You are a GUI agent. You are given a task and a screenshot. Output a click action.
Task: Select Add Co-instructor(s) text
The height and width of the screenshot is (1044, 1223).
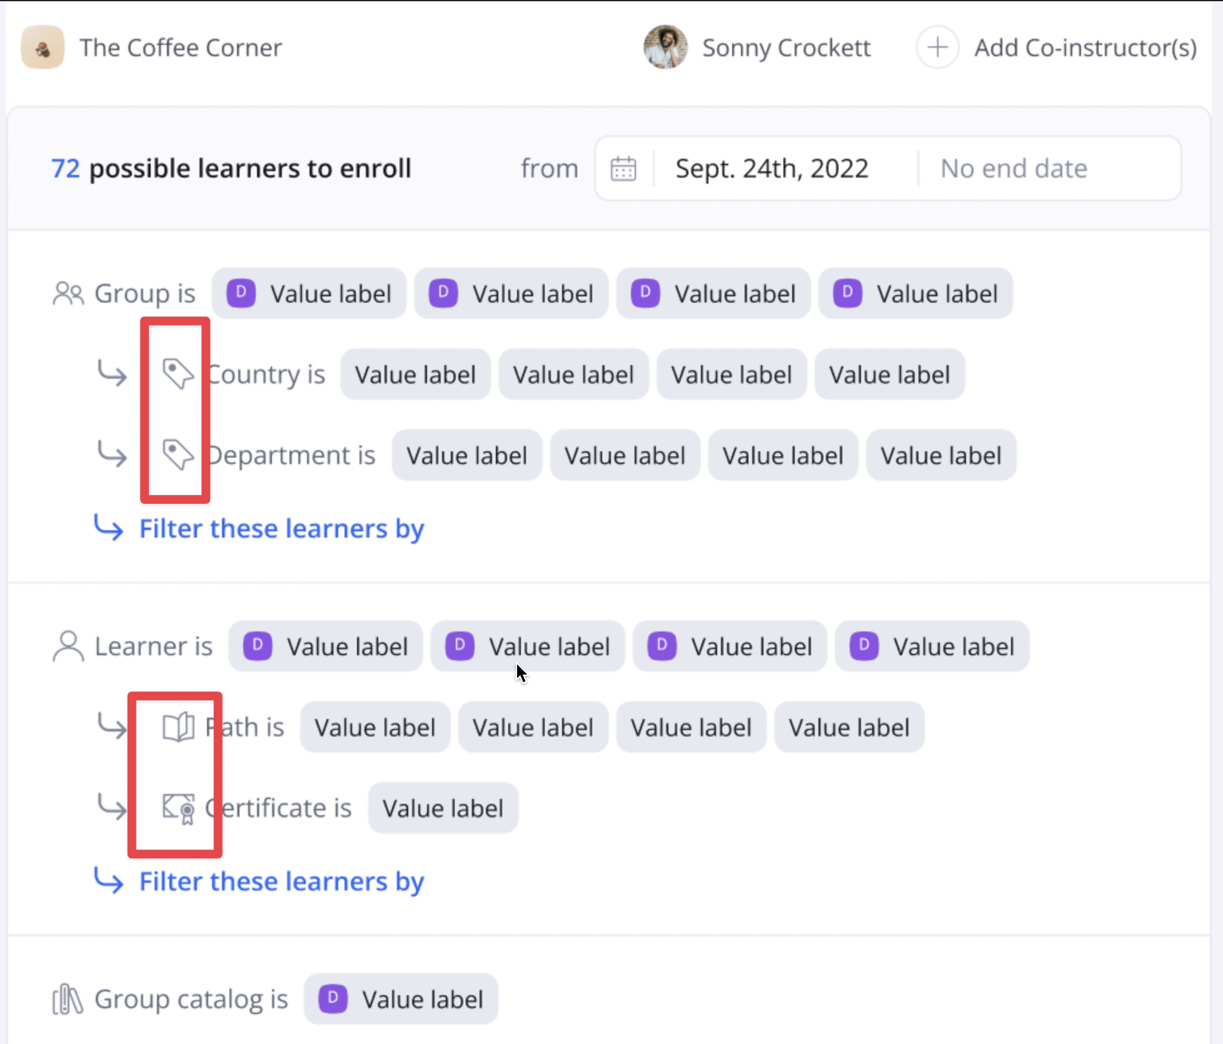coord(1085,48)
